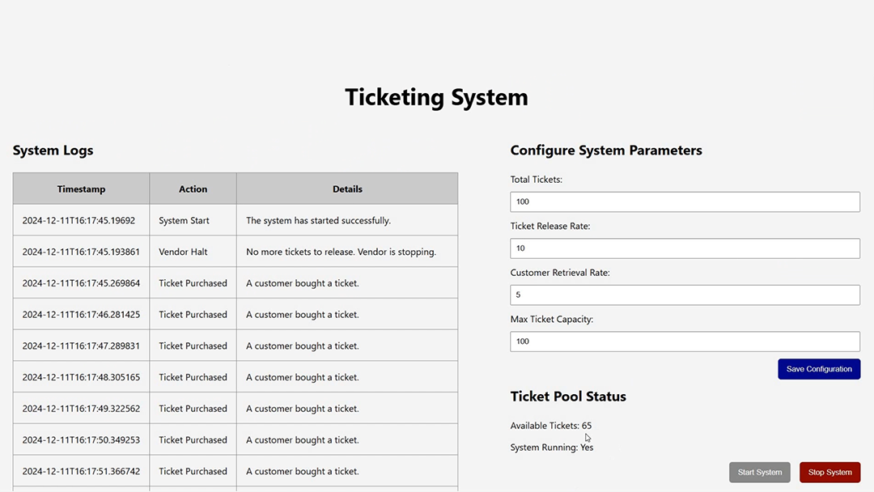This screenshot has width=874, height=492.
Task: Click the Timestamp column header
Action: coord(81,189)
